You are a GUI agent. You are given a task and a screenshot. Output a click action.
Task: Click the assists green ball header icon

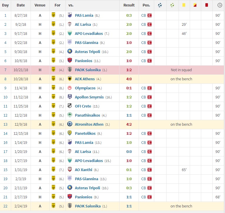click(172, 5)
